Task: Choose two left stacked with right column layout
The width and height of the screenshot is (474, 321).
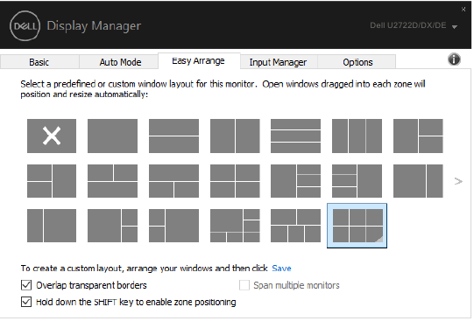Action: [52, 181]
